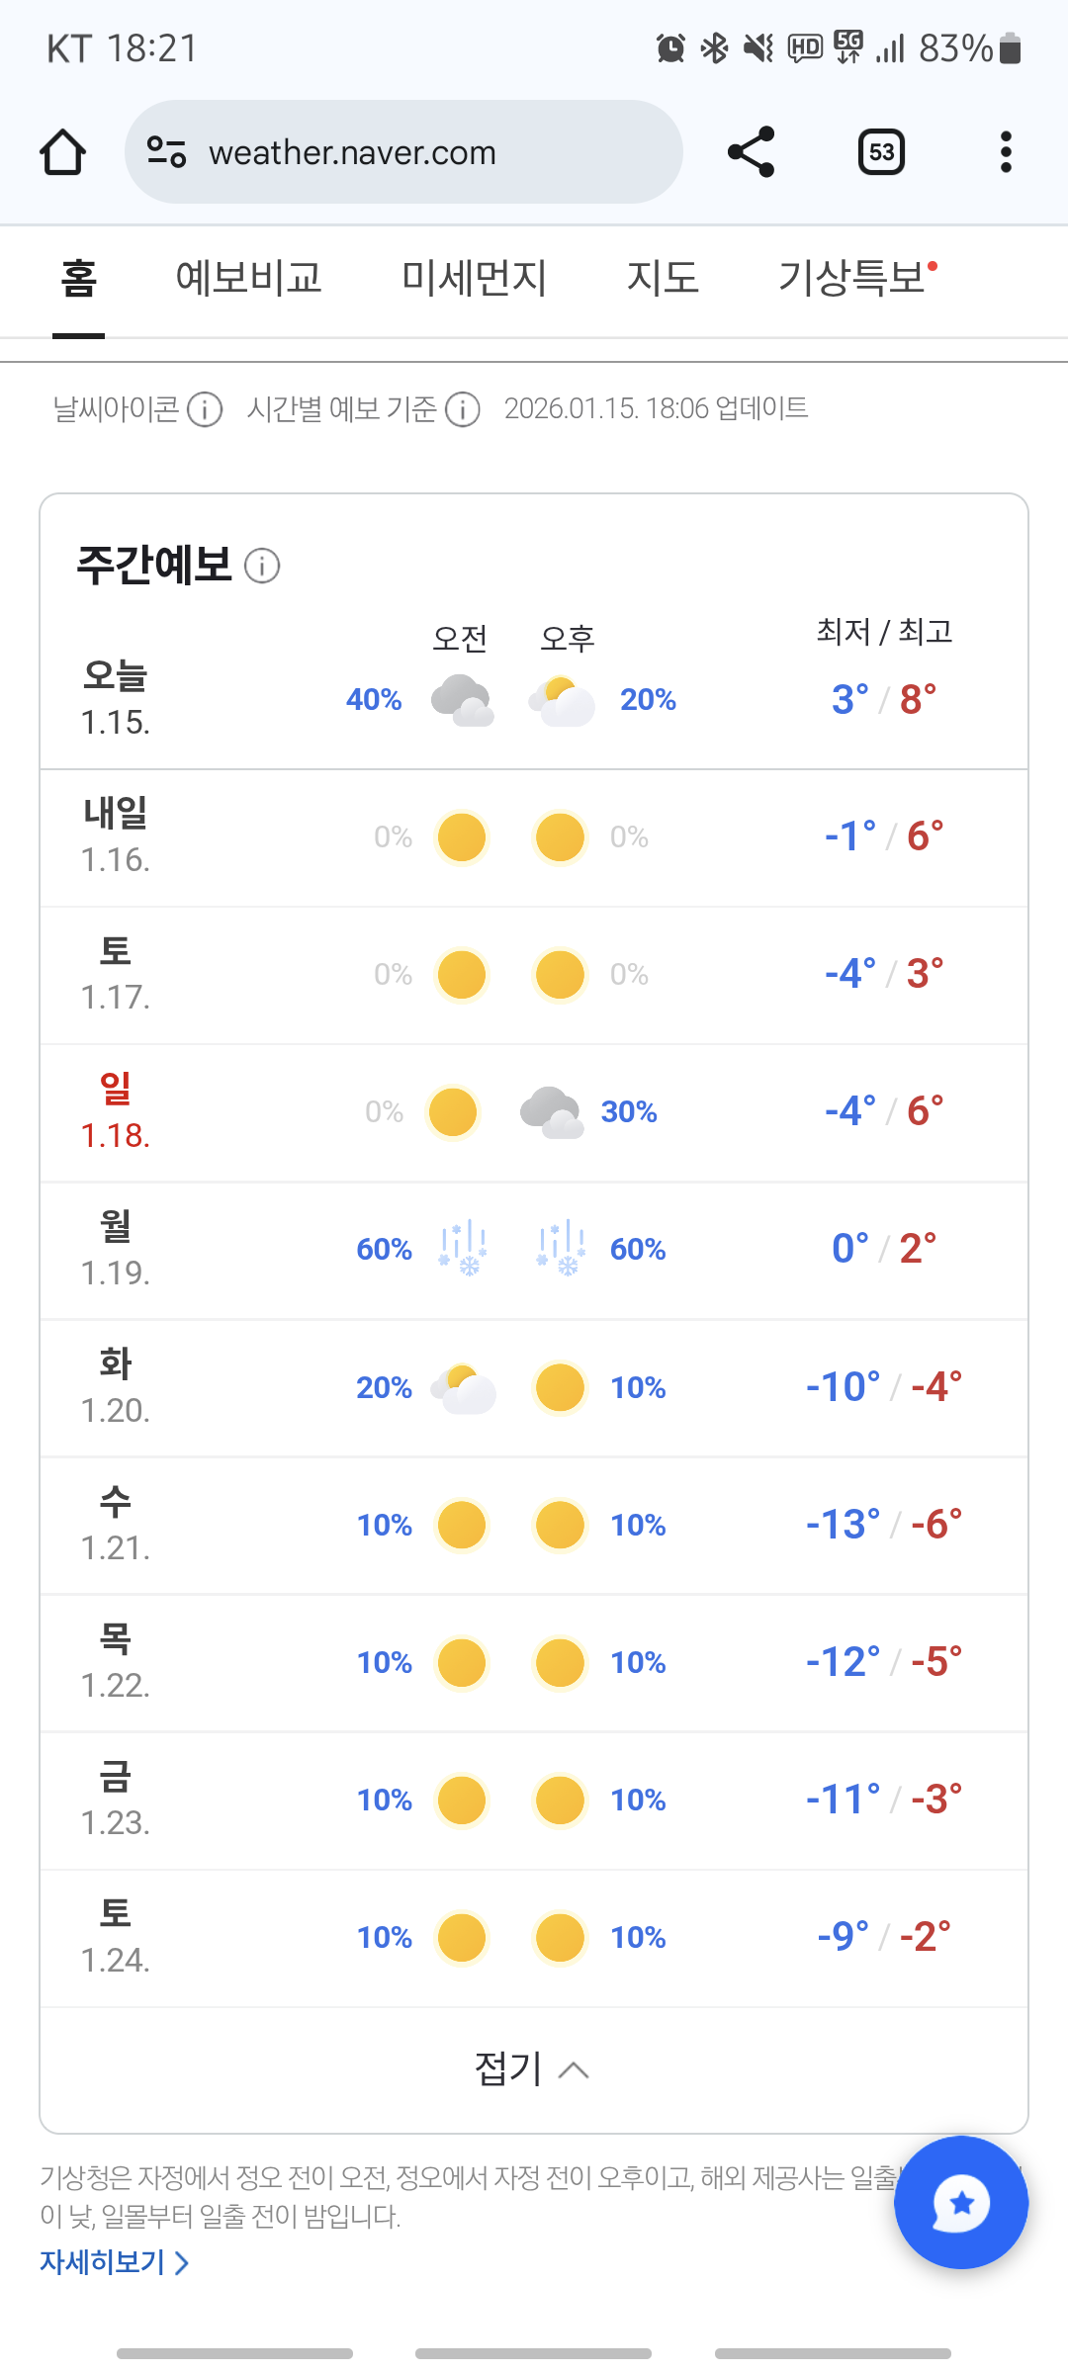Tap info icon beside 주간예보 title
1068x2373 pixels.
(x=262, y=567)
